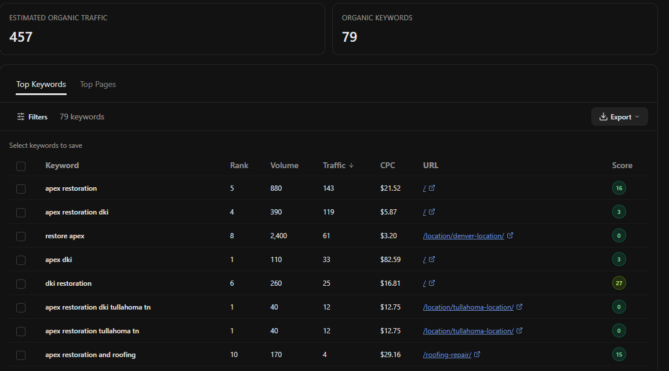
Task: Check apex restoration tullahoma tn checkbox
Action: click(x=21, y=332)
